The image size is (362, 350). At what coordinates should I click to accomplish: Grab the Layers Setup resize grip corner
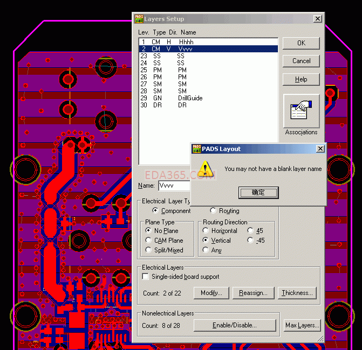coord(320,339)
